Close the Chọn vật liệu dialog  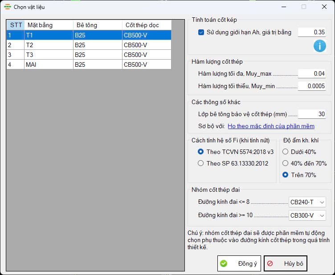tap(324, 7)
